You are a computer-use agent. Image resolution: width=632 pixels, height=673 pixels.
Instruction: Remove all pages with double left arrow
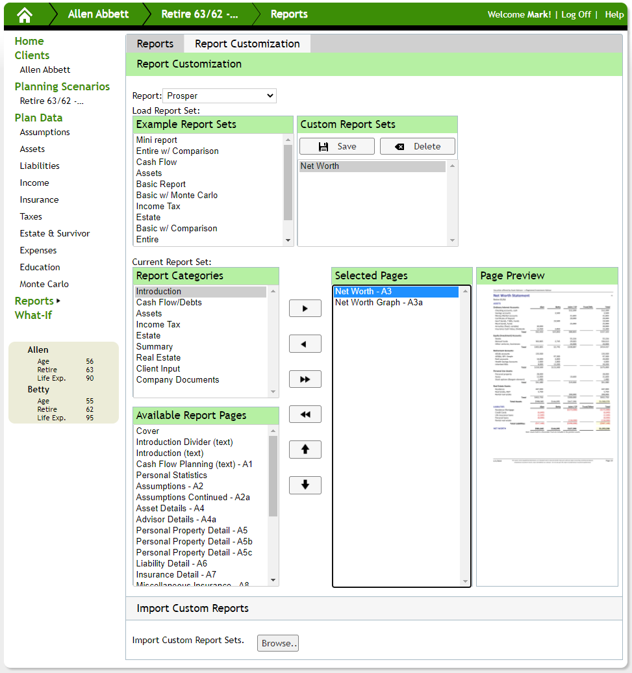coord(305,414)
